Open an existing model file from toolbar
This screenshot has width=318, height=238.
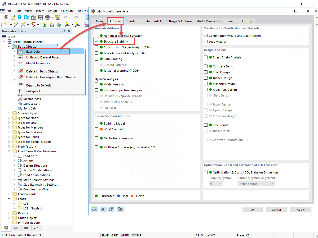tap(13, 17)
